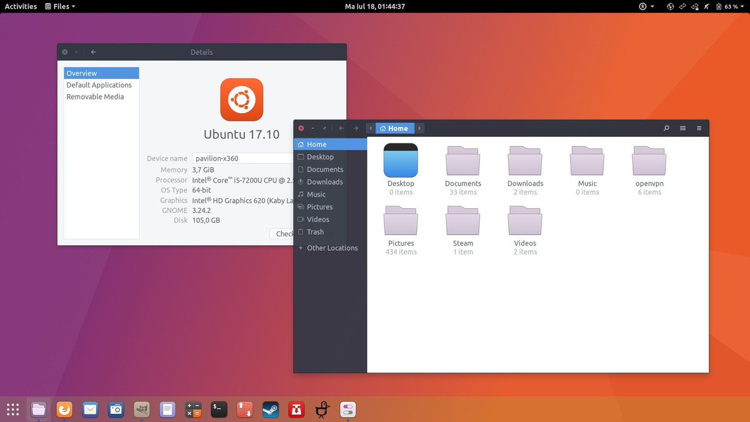Viewport: 750px width, 422px height.
Task: Click the VPN lock network icon in top bar
Action: (694, 6)
